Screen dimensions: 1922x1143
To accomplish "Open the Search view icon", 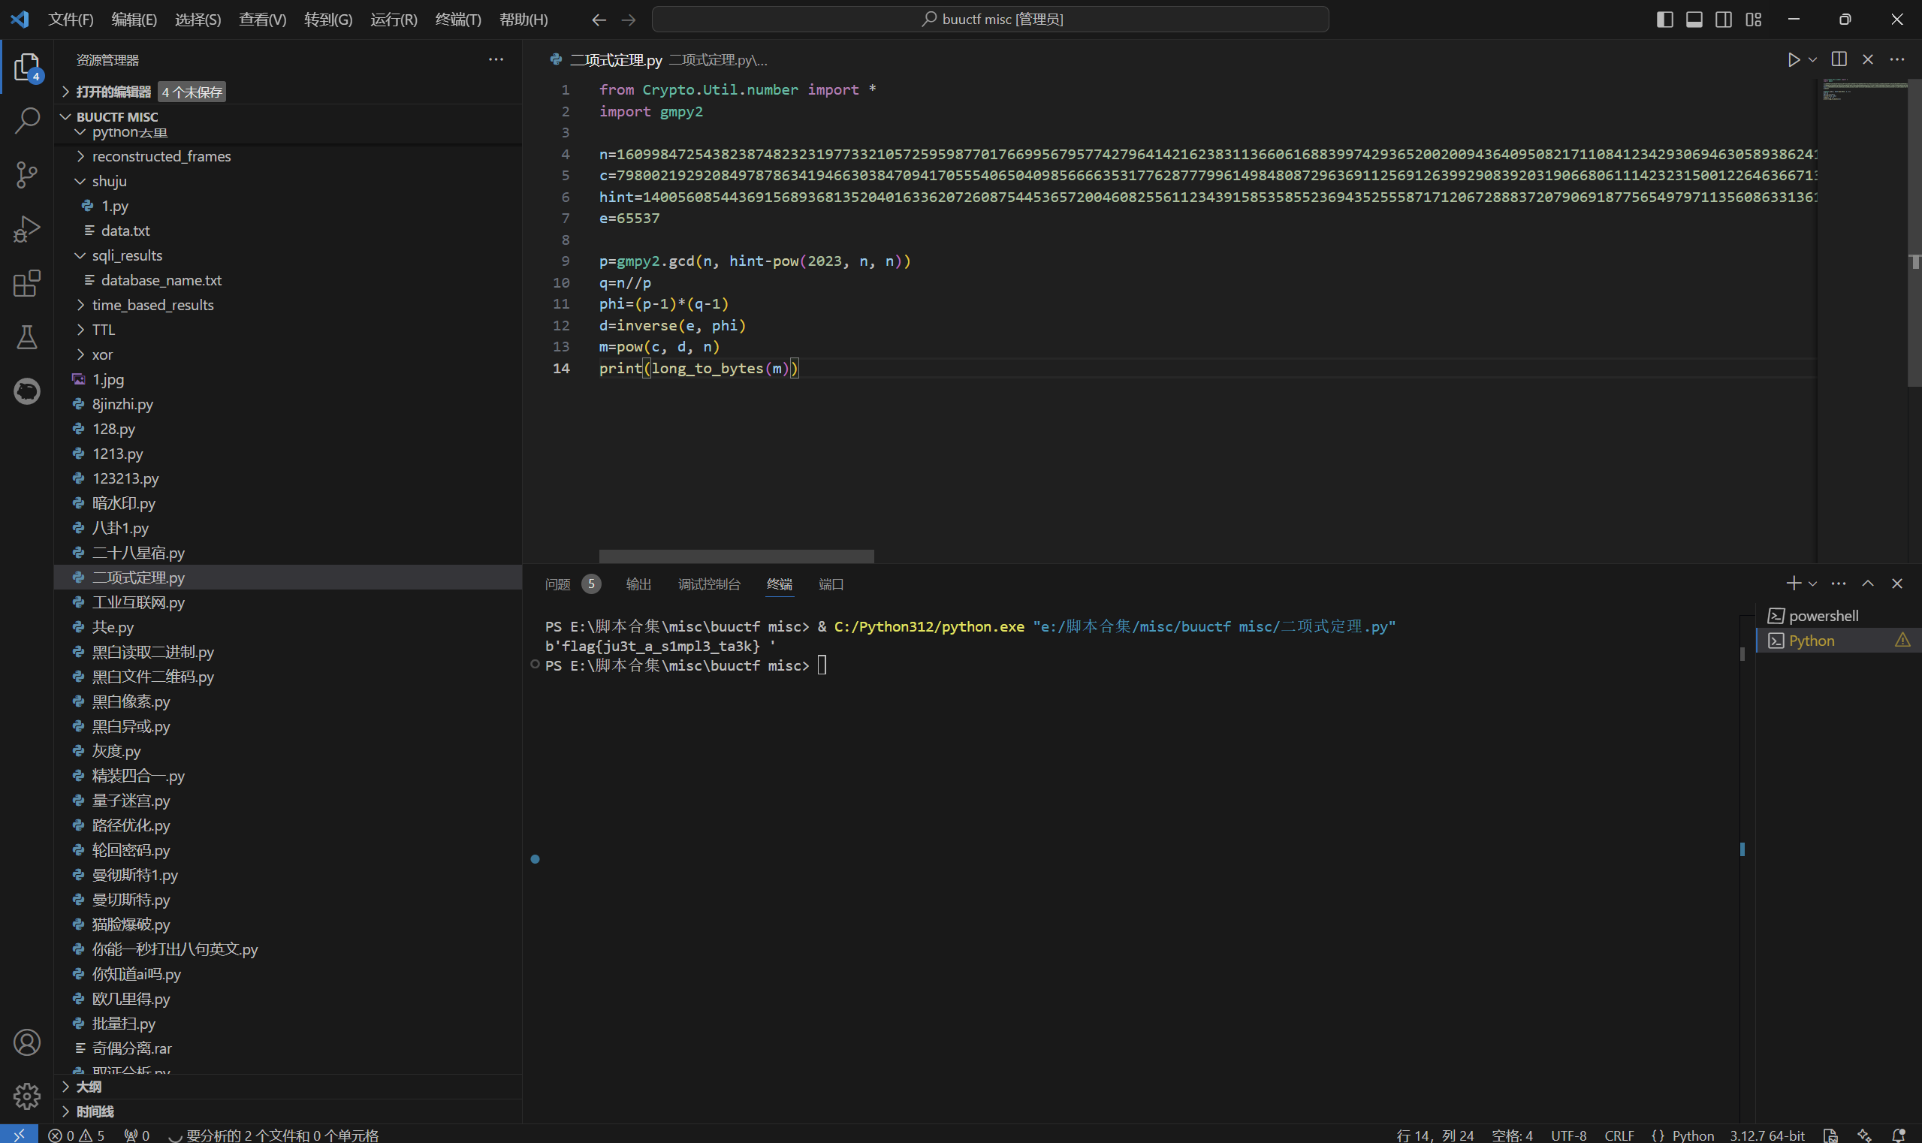I will (x=27, y=121).
